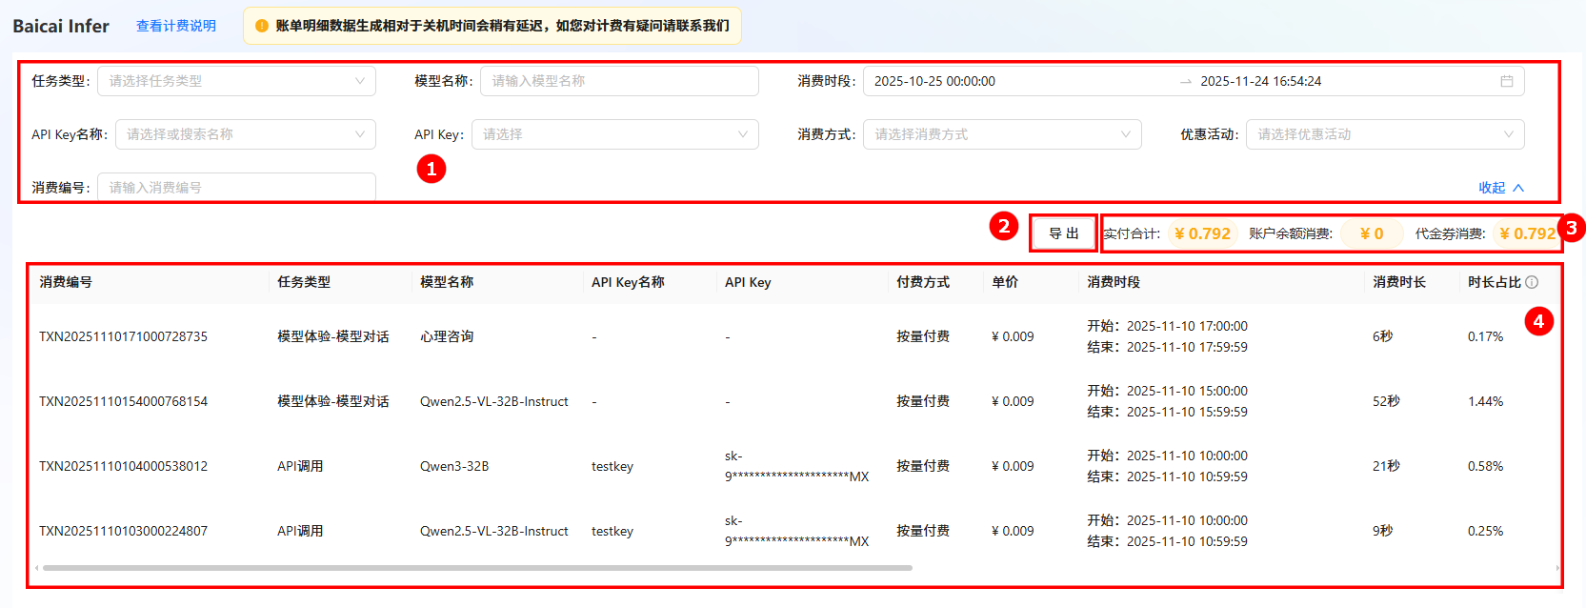
Task: Click the 付费方式 column header
Action: tap(923, 282)
